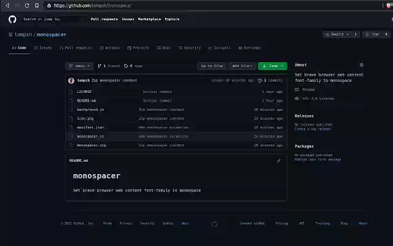Viewport: 393px width, 246px height.
Task: Open the LICENSE file
Action: (84, 92)
